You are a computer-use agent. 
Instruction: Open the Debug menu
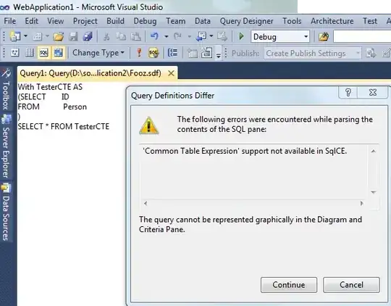pyautogui.click(x=145, y=21)
